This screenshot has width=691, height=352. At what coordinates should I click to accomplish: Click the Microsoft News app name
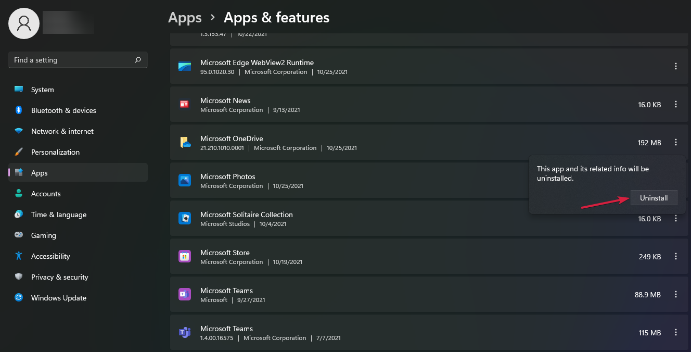pos(225,100)
